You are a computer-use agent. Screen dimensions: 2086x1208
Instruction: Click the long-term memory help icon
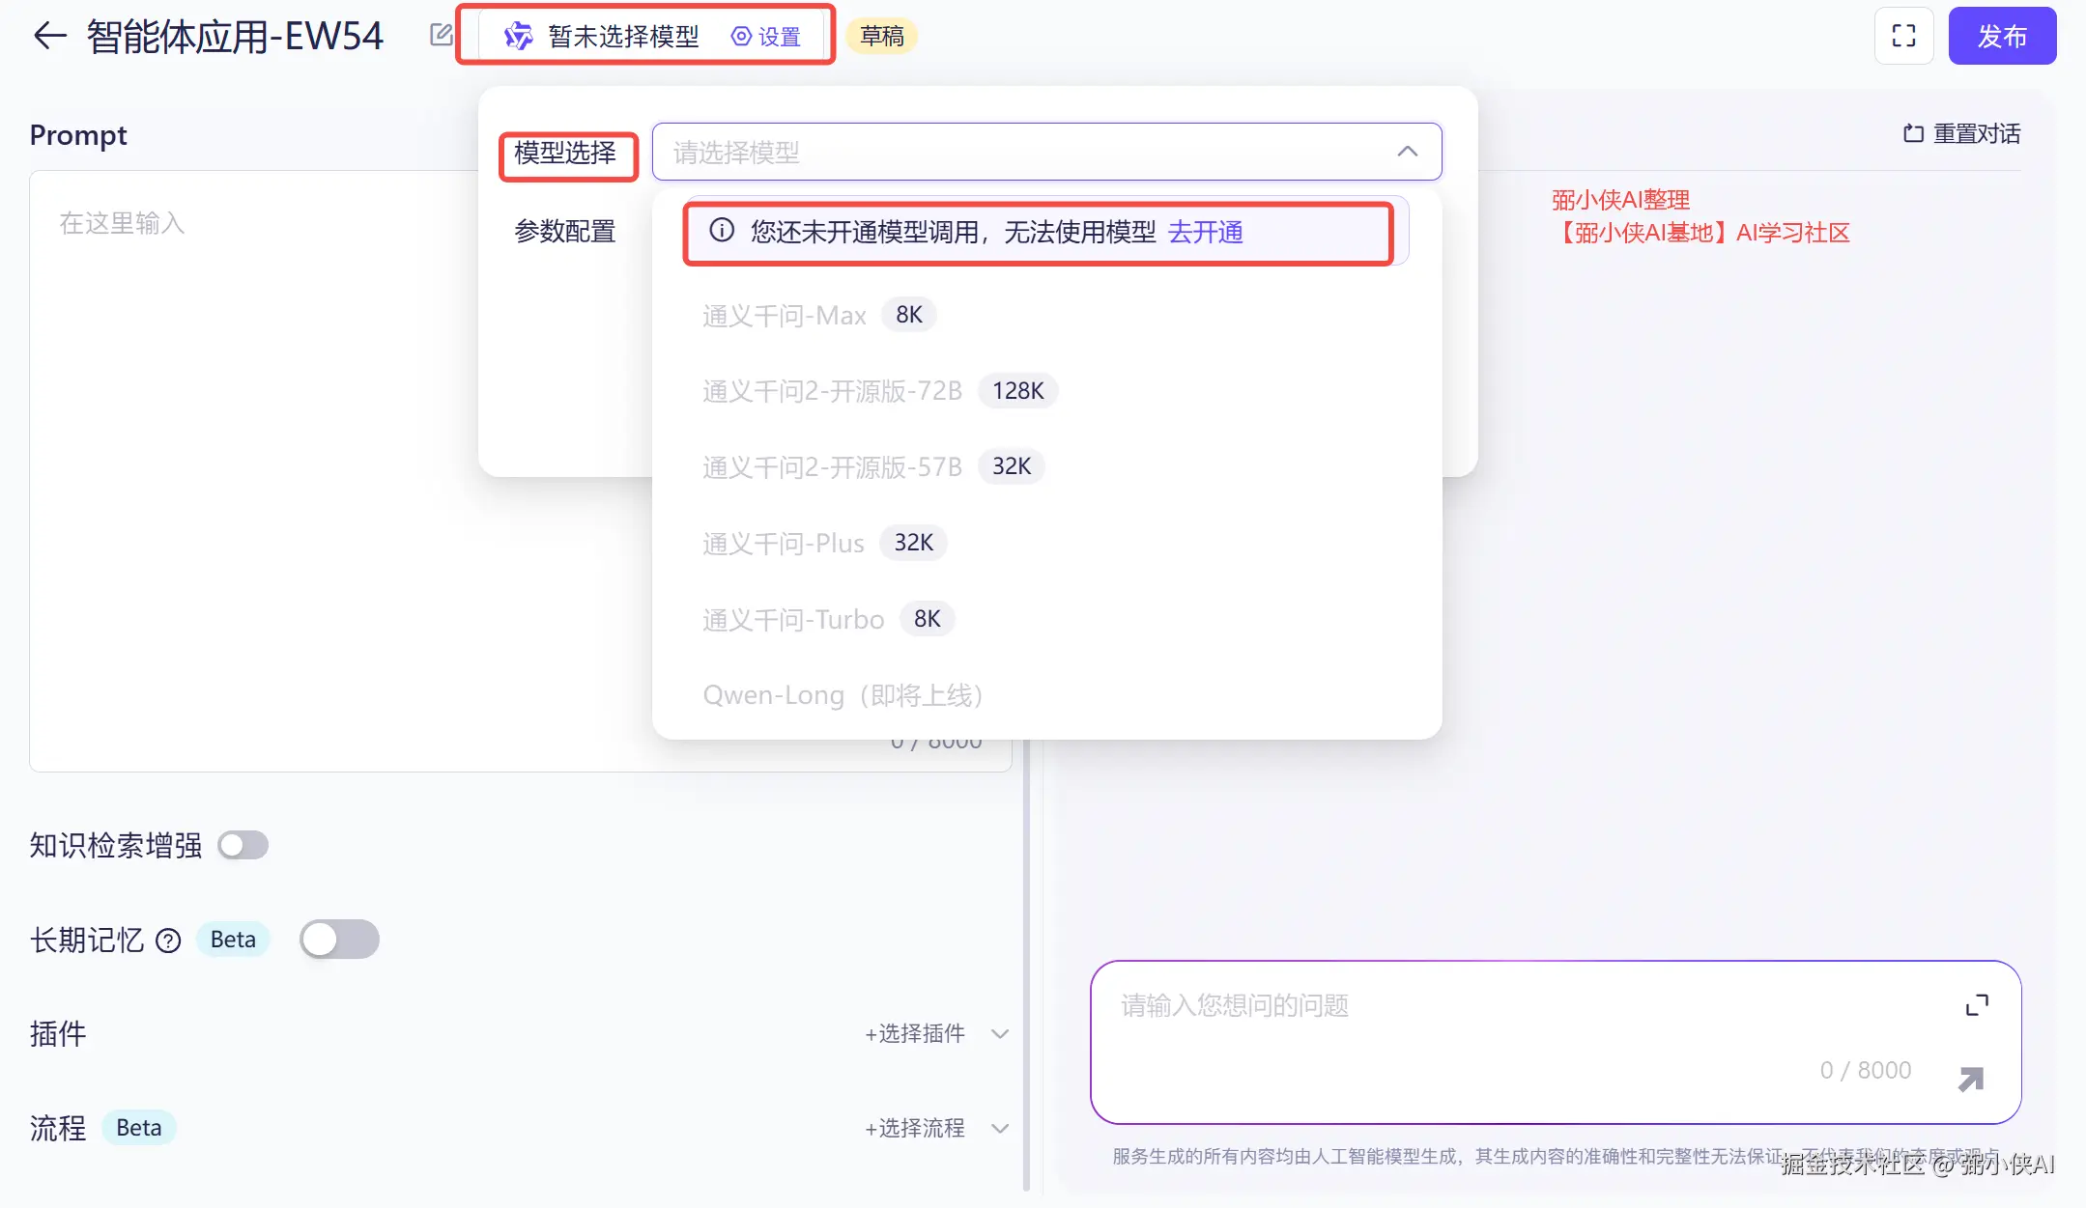[168, 941]
